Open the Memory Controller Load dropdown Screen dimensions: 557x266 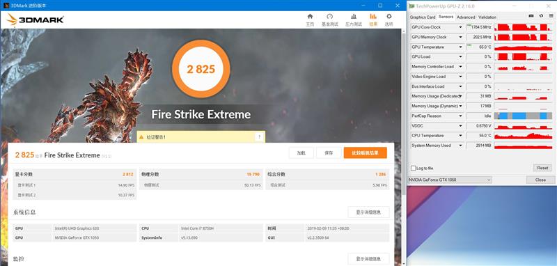click(x=461, y=67)
